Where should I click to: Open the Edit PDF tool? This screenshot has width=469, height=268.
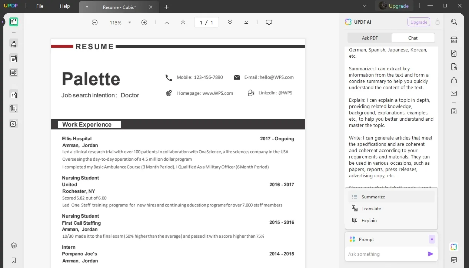[x=14, y=58]
